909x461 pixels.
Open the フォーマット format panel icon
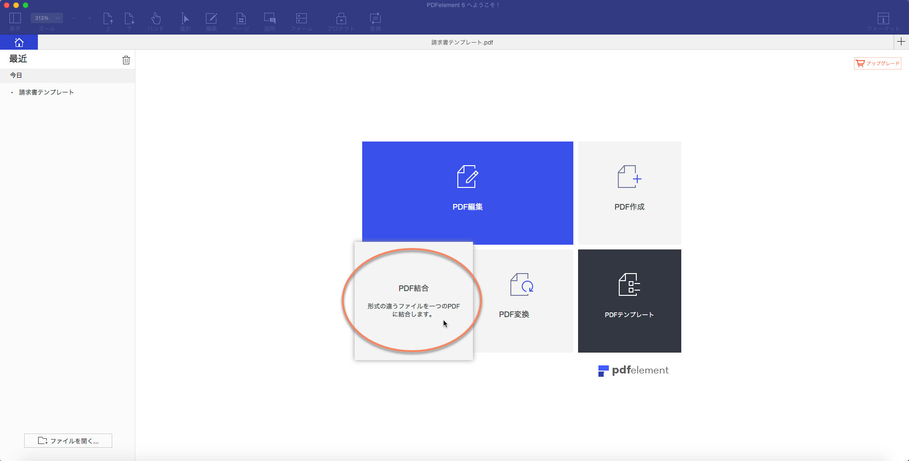pos(883,19)
